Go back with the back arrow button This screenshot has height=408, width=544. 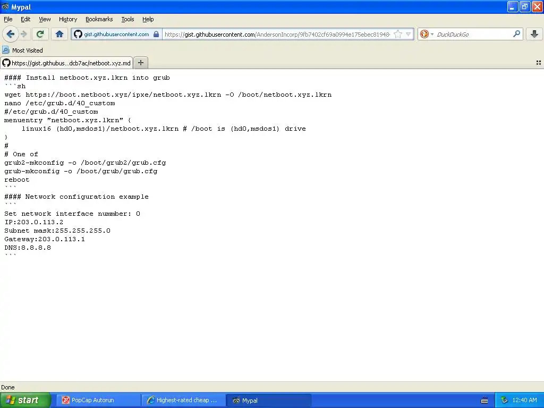pos(11,34)
